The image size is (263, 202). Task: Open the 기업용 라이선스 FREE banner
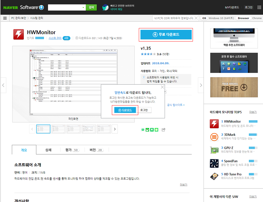click(x=234, y=87)
